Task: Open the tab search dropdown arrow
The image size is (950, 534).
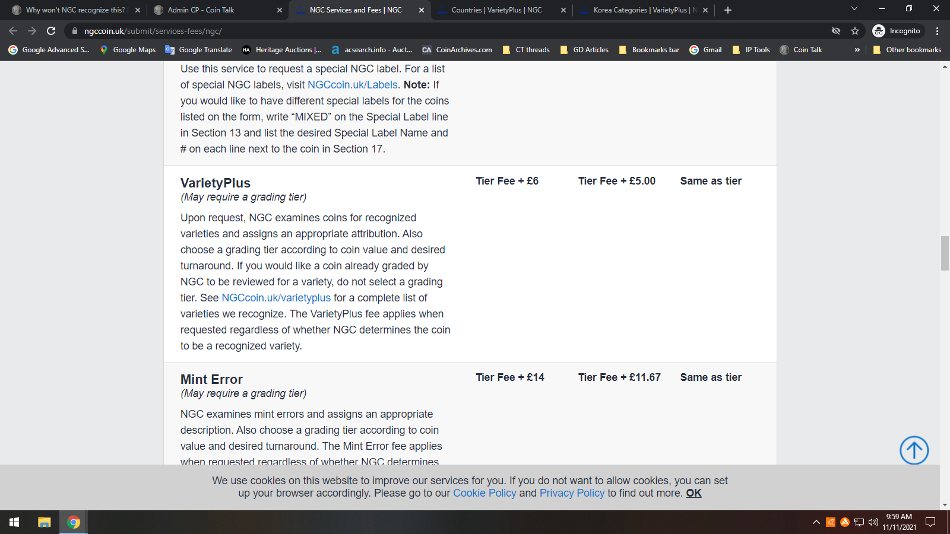Action: pyautogui.click(x=854, y=9)
